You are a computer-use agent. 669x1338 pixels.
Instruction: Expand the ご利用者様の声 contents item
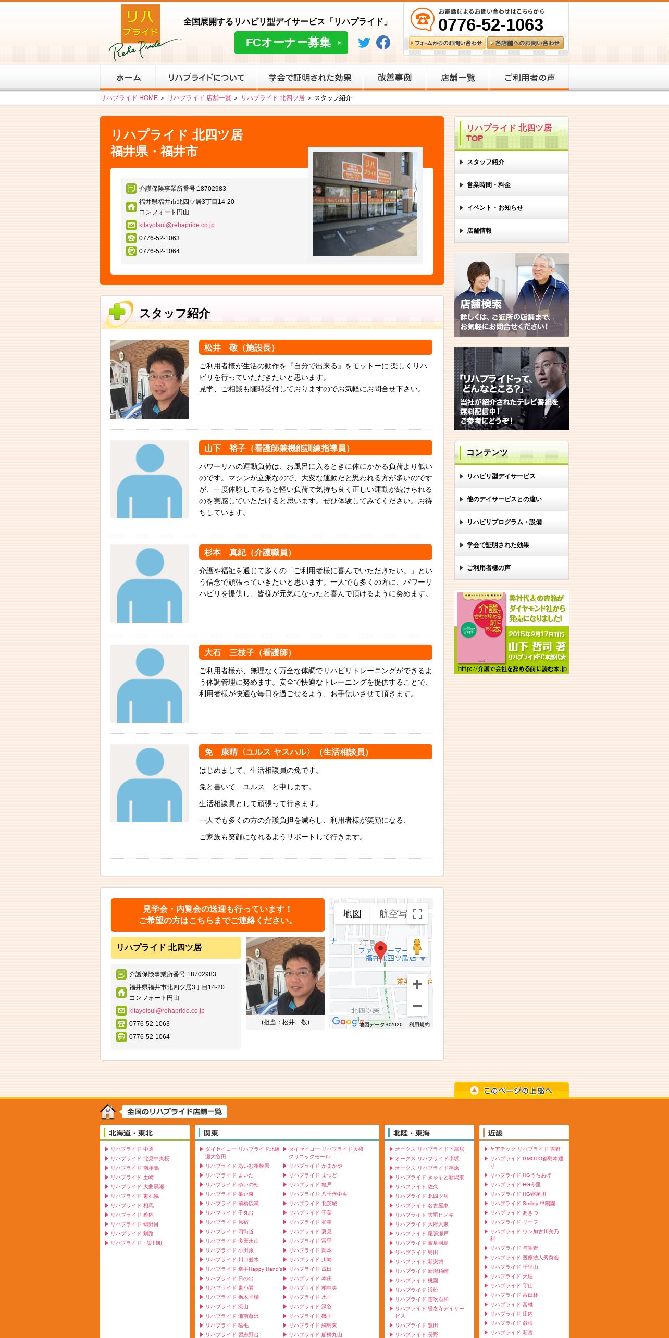pos(511,568)
